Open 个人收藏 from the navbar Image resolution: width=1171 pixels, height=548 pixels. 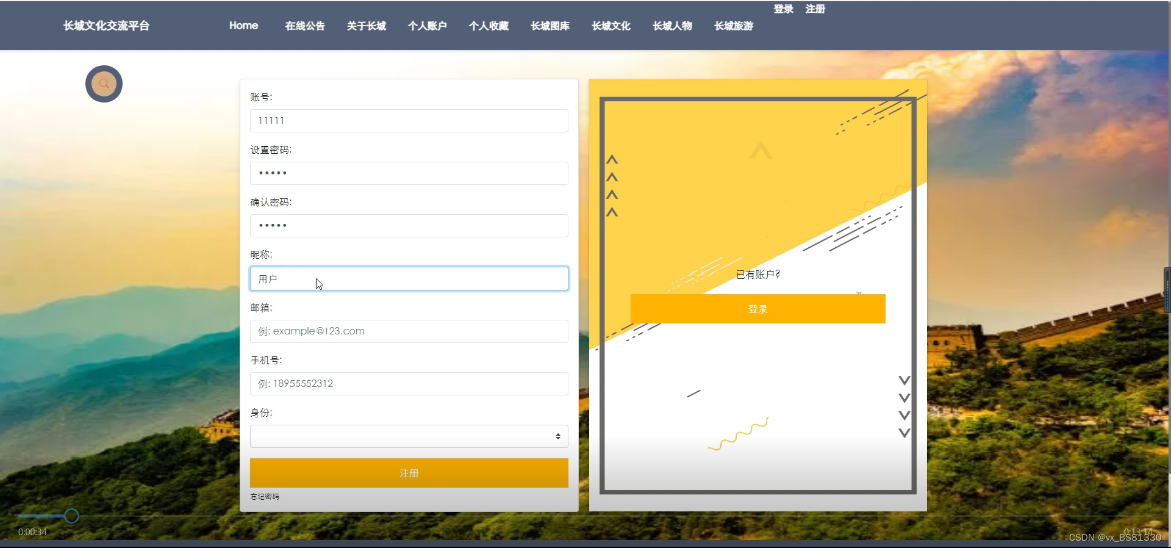pyautogui.click(x=489, y=26)
